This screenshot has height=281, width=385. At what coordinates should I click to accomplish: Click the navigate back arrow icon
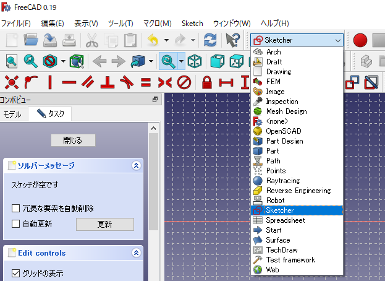pyautogui.click(x=99, y=61)
